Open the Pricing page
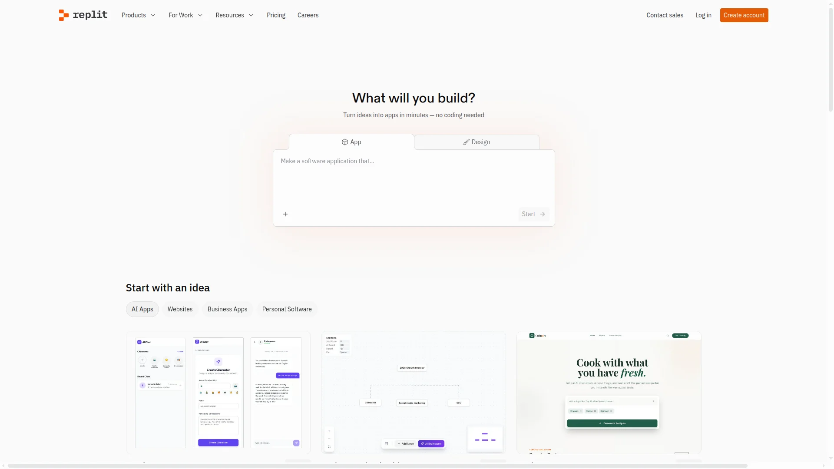This screenshot has height=469, width=834. click(x=275, y=15)
